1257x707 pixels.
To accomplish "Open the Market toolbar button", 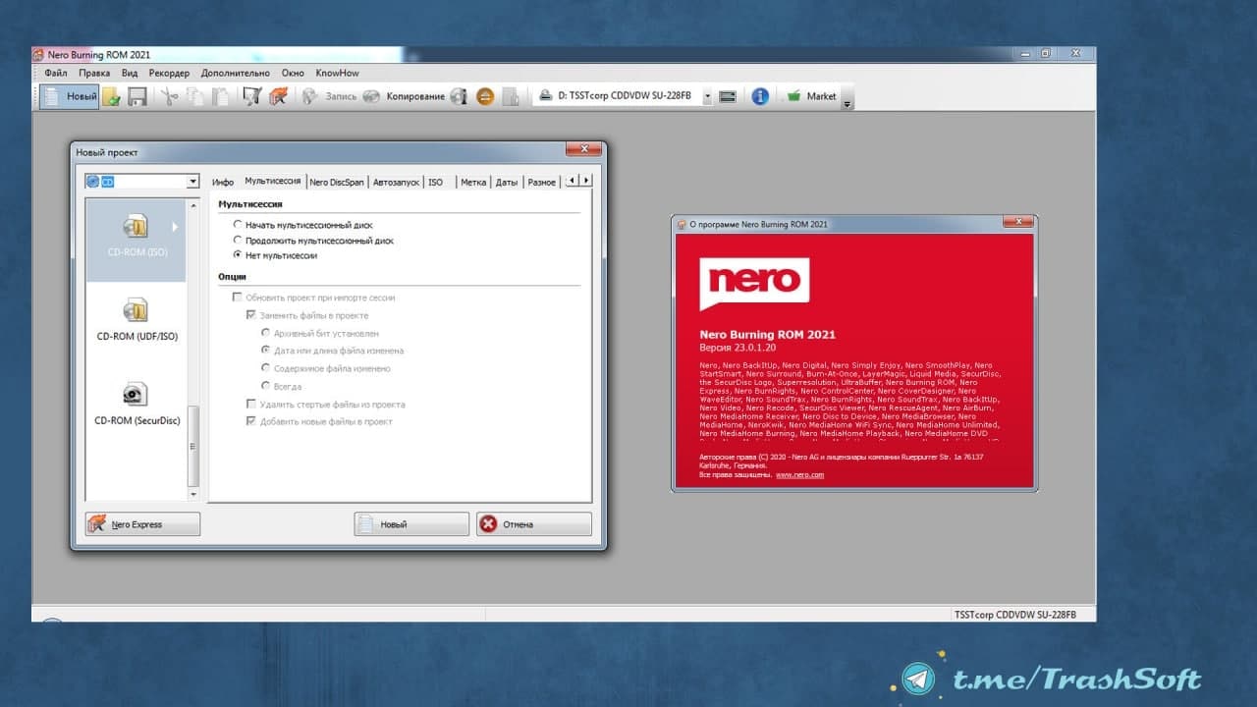I will click(811, 96).
